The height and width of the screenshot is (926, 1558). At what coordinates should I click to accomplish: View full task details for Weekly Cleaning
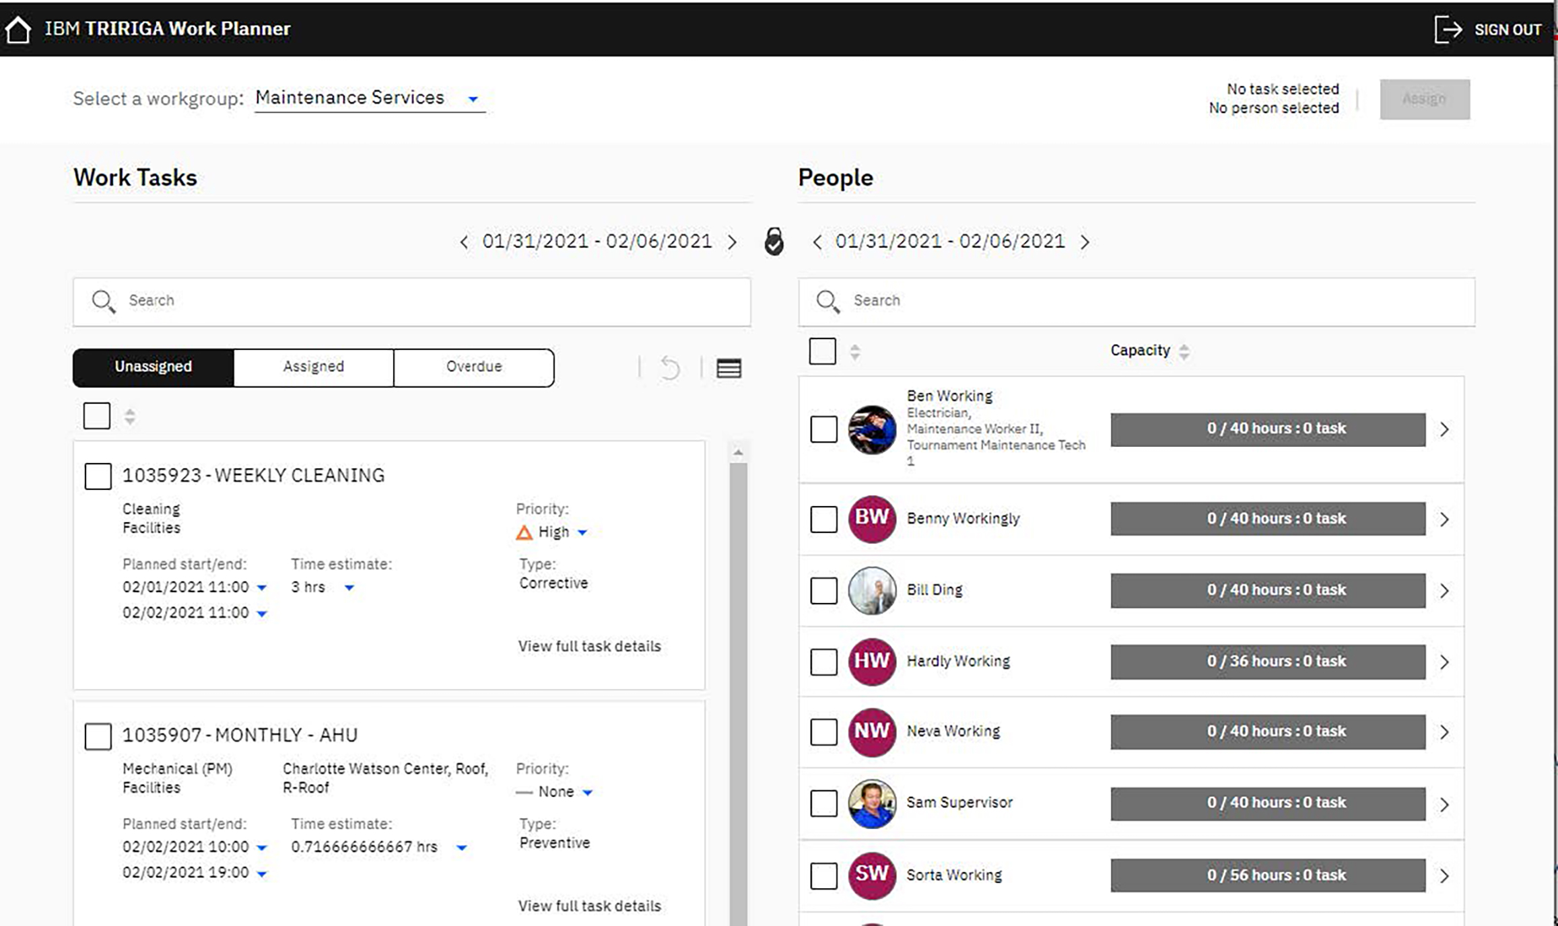(x=589, y=646)
